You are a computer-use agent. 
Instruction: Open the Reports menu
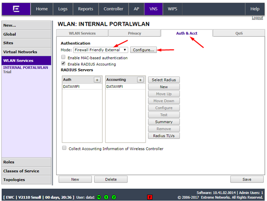click(86, 9)
